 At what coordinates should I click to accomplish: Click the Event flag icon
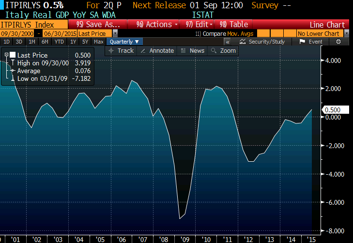coord(302,42)
